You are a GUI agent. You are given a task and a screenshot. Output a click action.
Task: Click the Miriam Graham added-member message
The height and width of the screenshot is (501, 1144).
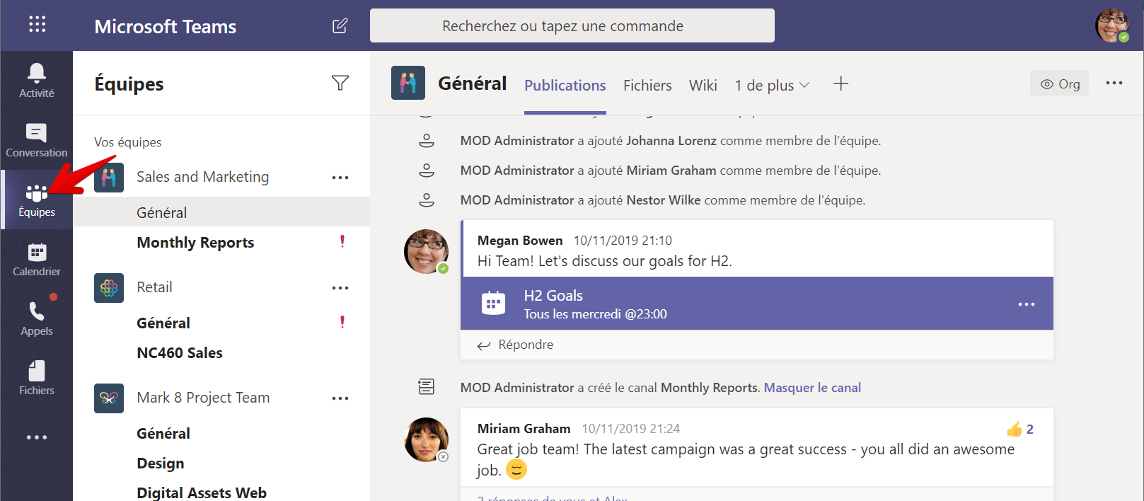click(x=671, y=171)
